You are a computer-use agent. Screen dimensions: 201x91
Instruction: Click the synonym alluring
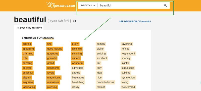(x=27, y=44)
